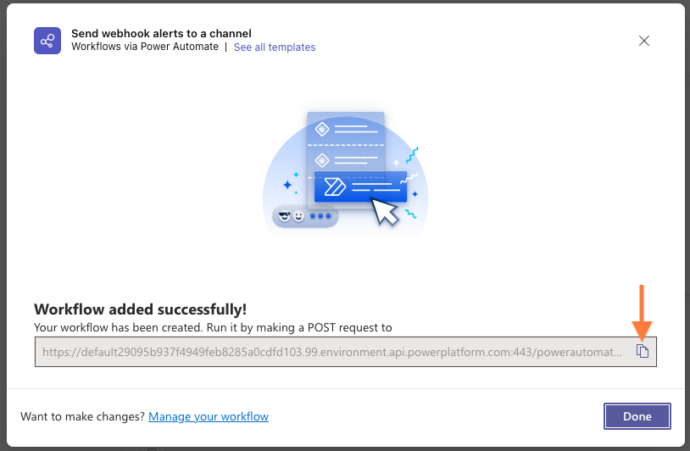690x451 pixels.
Task: Click the Want to make changes text
Action: pyautogui.click(x=82, y=416)
